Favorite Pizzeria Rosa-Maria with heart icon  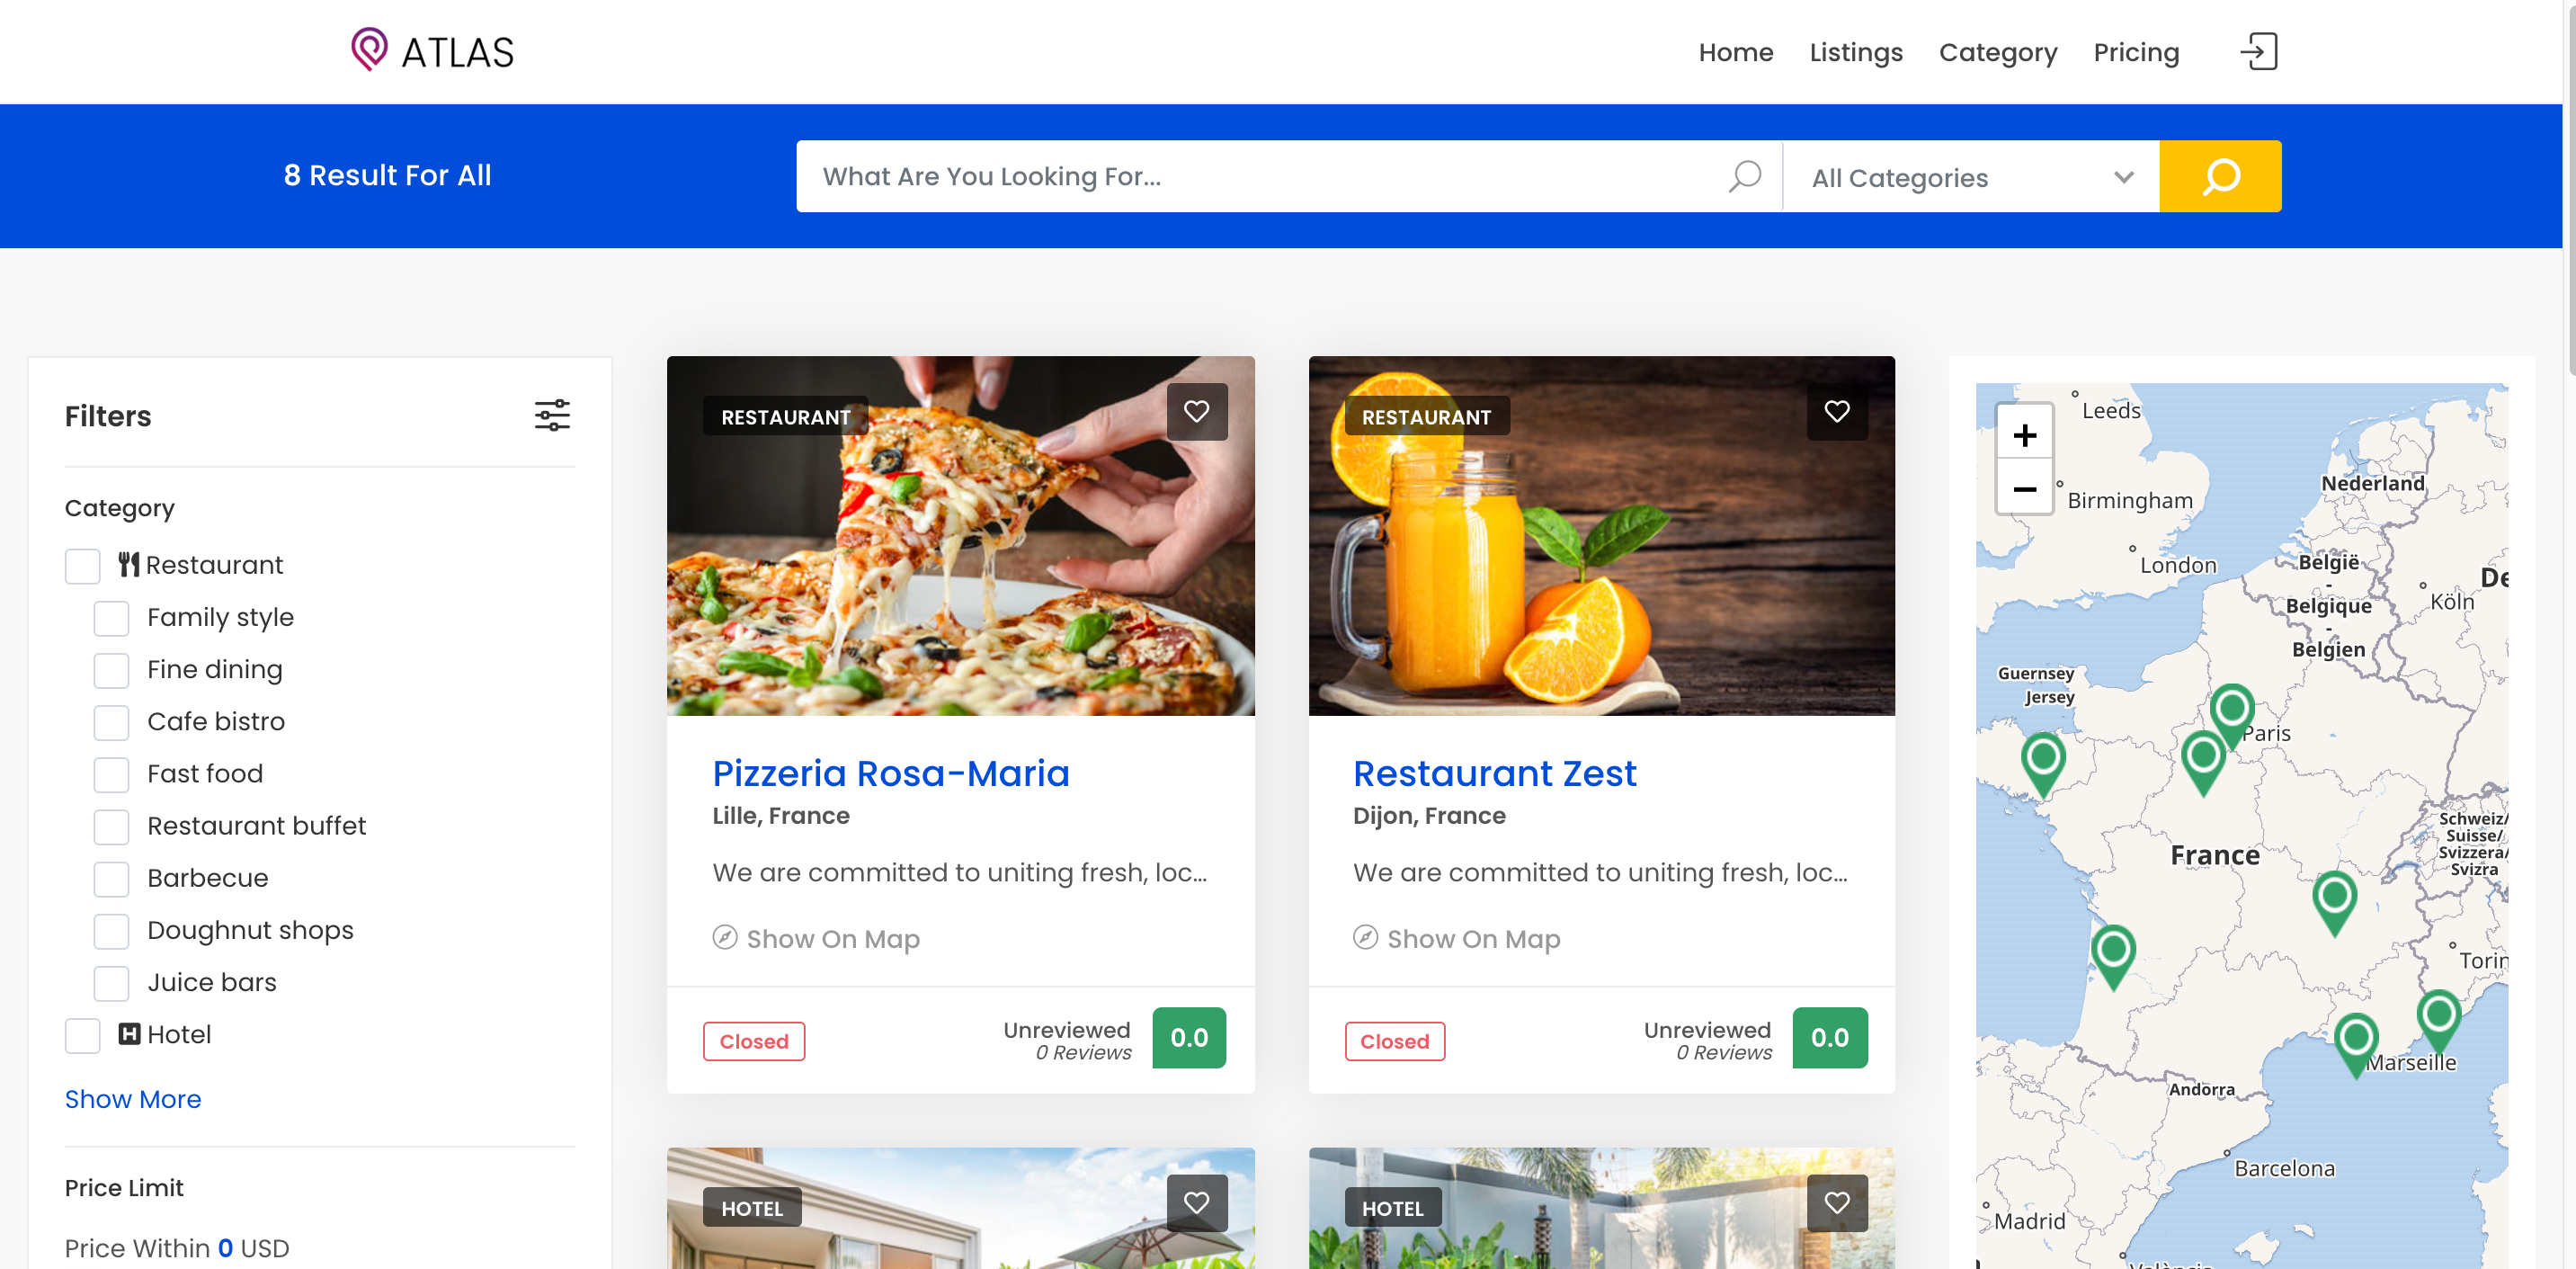pyautogui.click(x=1197, y=411)
